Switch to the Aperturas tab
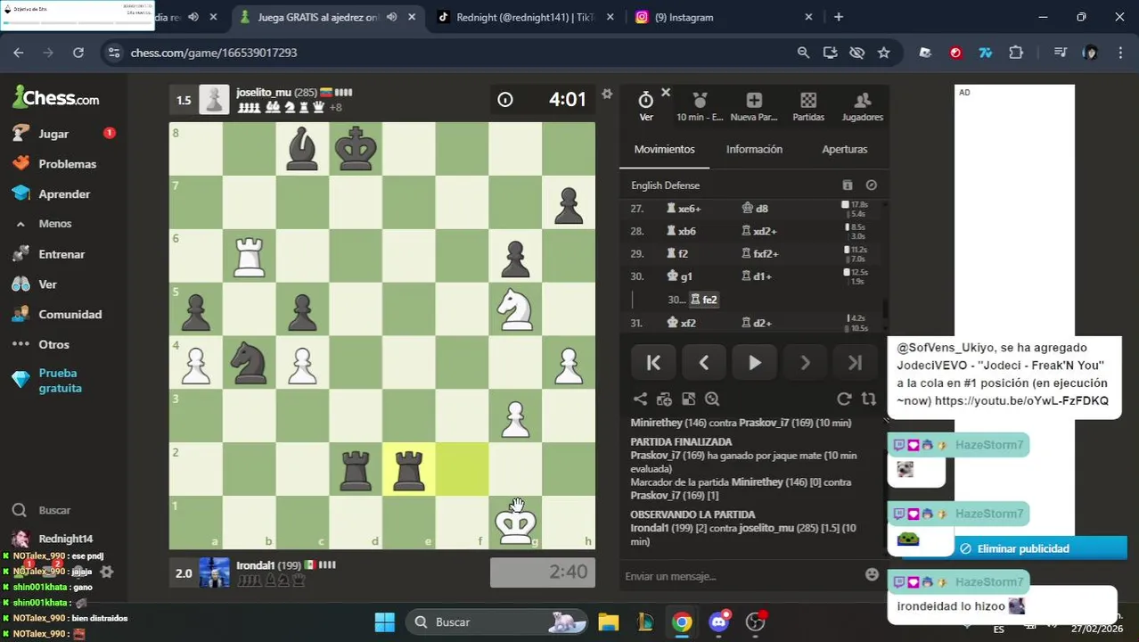The width and height of the screenshot is (1139, 642). point(844,150)
